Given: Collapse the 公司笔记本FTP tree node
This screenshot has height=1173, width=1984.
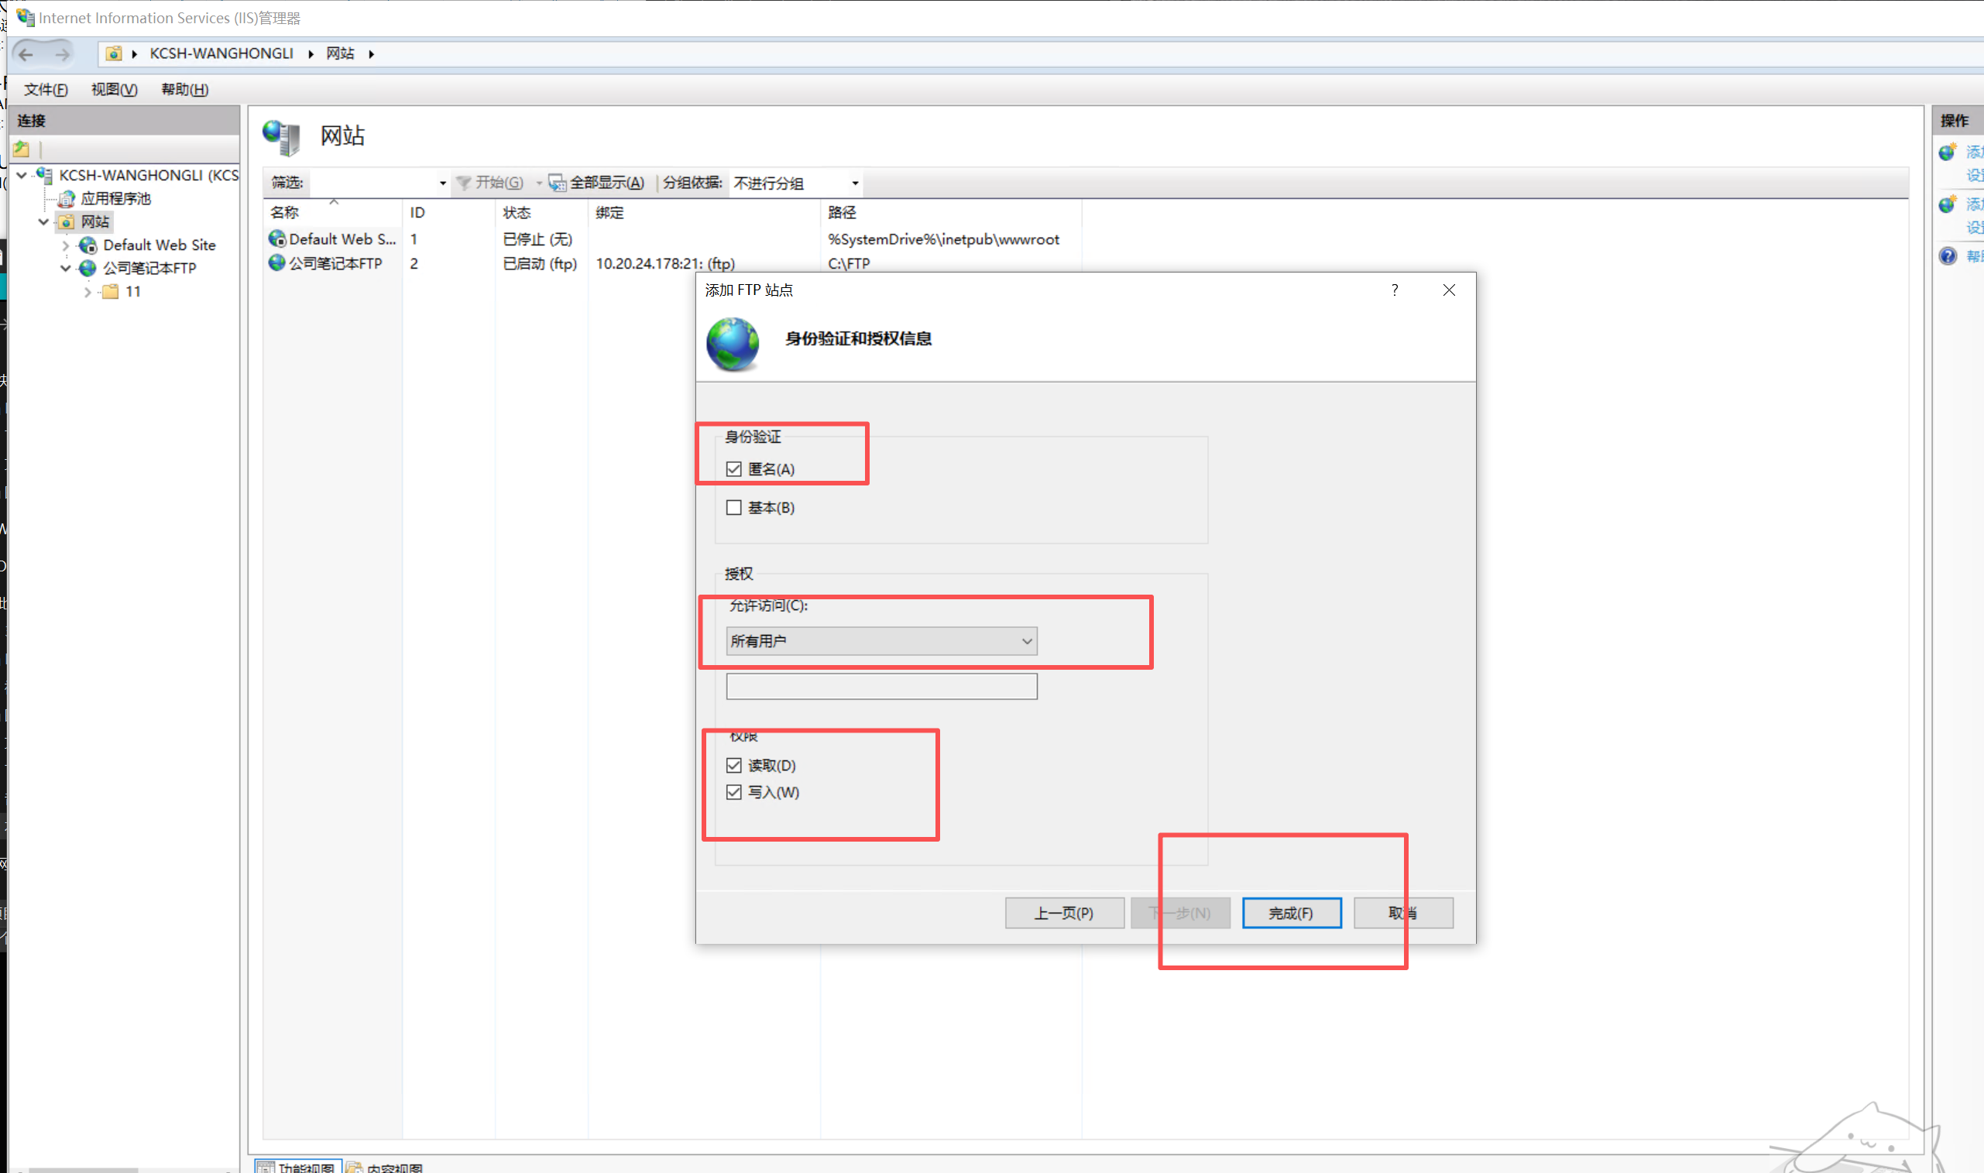Looking at the screenshot, I should [66, 269].
